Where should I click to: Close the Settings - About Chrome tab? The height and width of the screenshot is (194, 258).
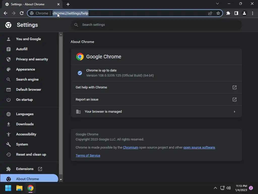point(58,4)
